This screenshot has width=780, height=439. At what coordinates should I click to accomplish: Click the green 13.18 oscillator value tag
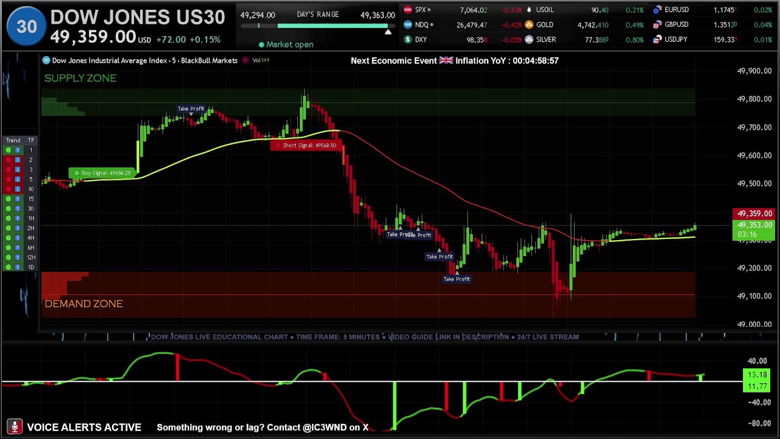coord(757,376)
